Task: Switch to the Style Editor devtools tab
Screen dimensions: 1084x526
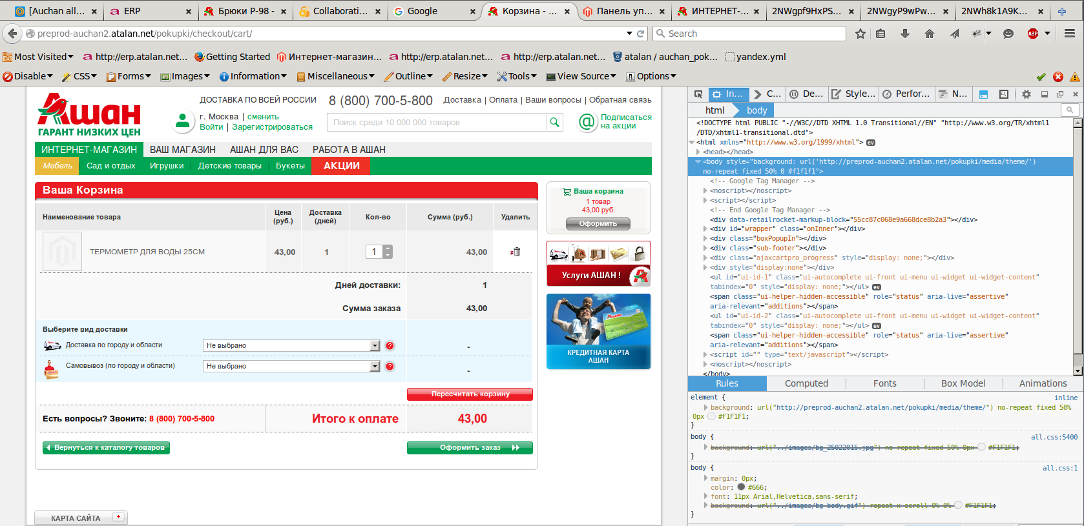Action: click(x=853, y=94)
